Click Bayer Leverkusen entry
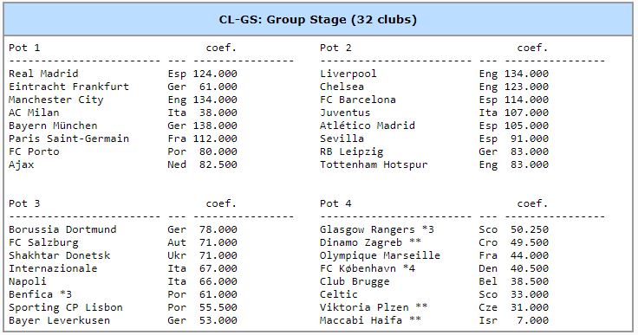Screen dimensions: 638x335 click(60, 320)
